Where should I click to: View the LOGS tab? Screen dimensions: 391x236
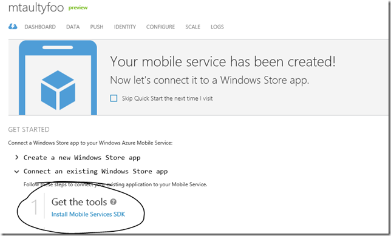[217, 27]
